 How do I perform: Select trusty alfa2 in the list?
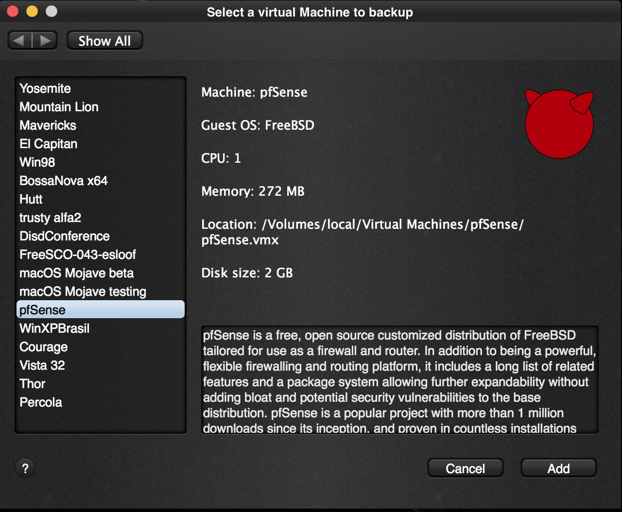pyautogui.click(x=101, y=218)
